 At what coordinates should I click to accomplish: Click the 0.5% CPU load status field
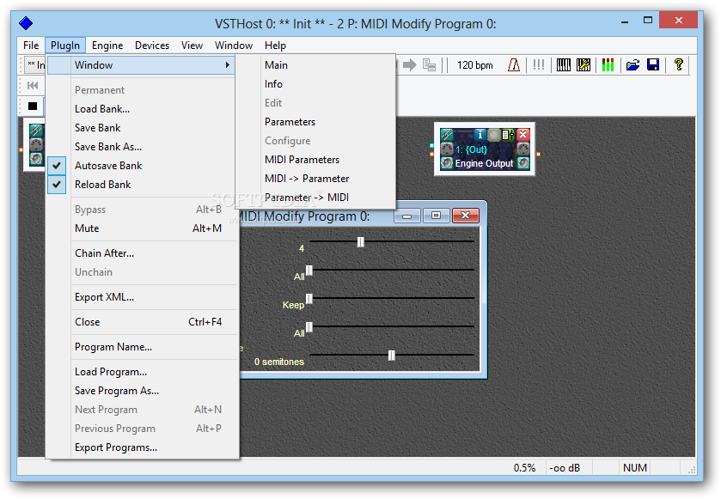click(x=524, y=468)
